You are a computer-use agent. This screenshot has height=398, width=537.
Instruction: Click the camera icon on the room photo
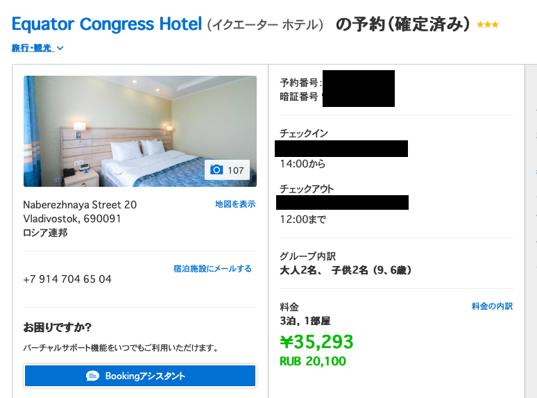[216, 170]
